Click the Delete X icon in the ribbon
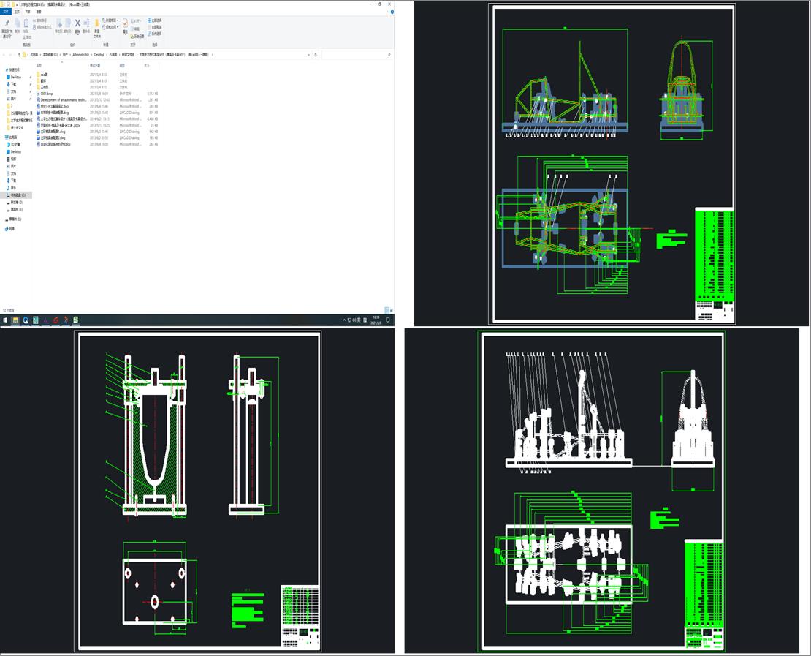The width and height of the screenshot is (811, 656). click(77, 23)
